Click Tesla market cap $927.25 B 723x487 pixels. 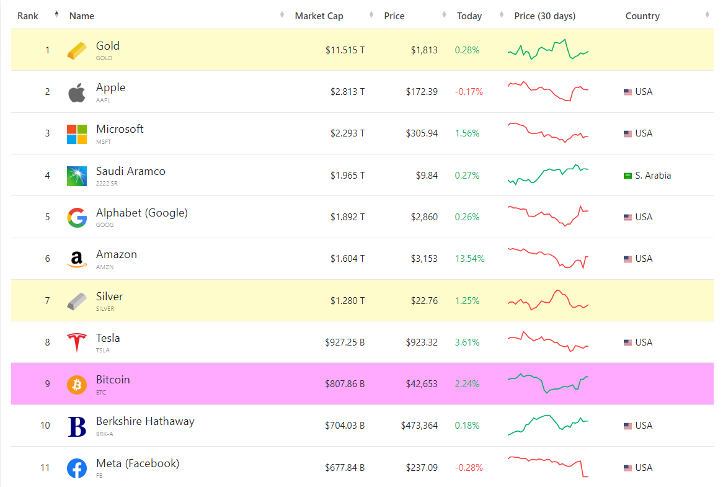click(x=345, y=342)
